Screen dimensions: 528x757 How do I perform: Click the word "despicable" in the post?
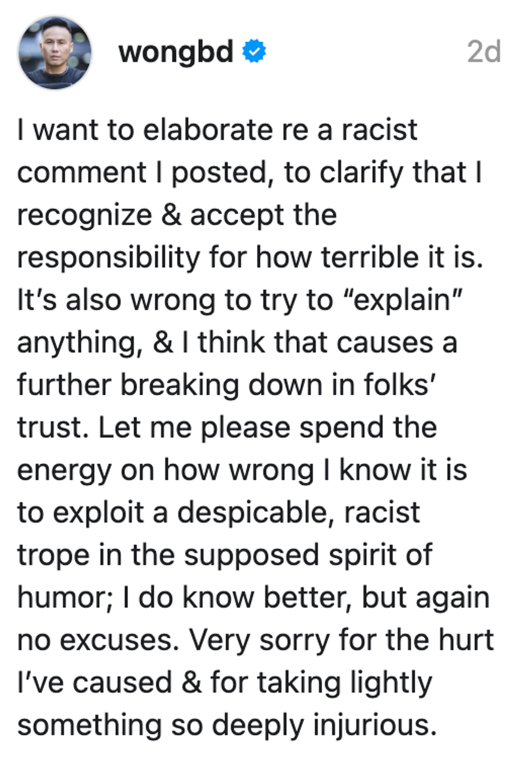click(253, 512)
